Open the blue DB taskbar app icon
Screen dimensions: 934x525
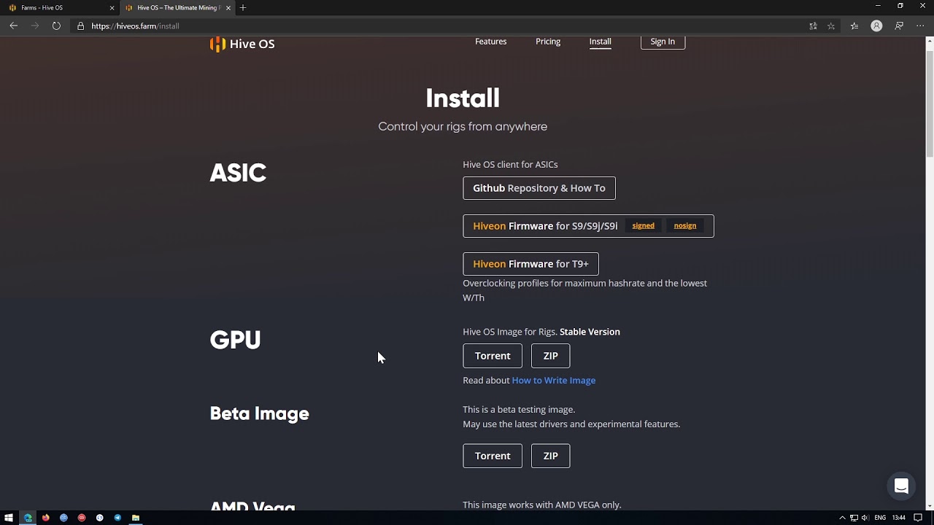(63, 518)
